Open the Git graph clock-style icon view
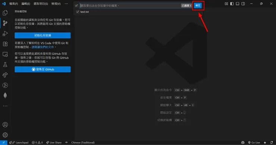 (x=5, y=85)
